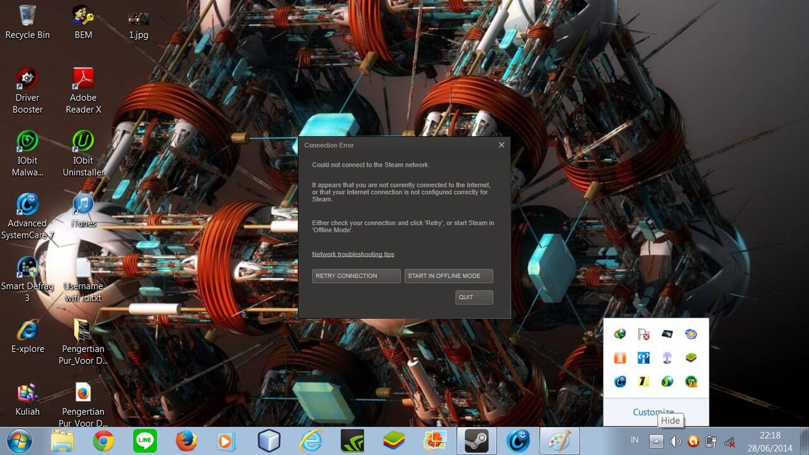Image resolution: width=809 pixels, height=455 pixels.
Task: Click the blue wireless icon in tray popup
Action: pyautogui.click(x=643, y=358)
